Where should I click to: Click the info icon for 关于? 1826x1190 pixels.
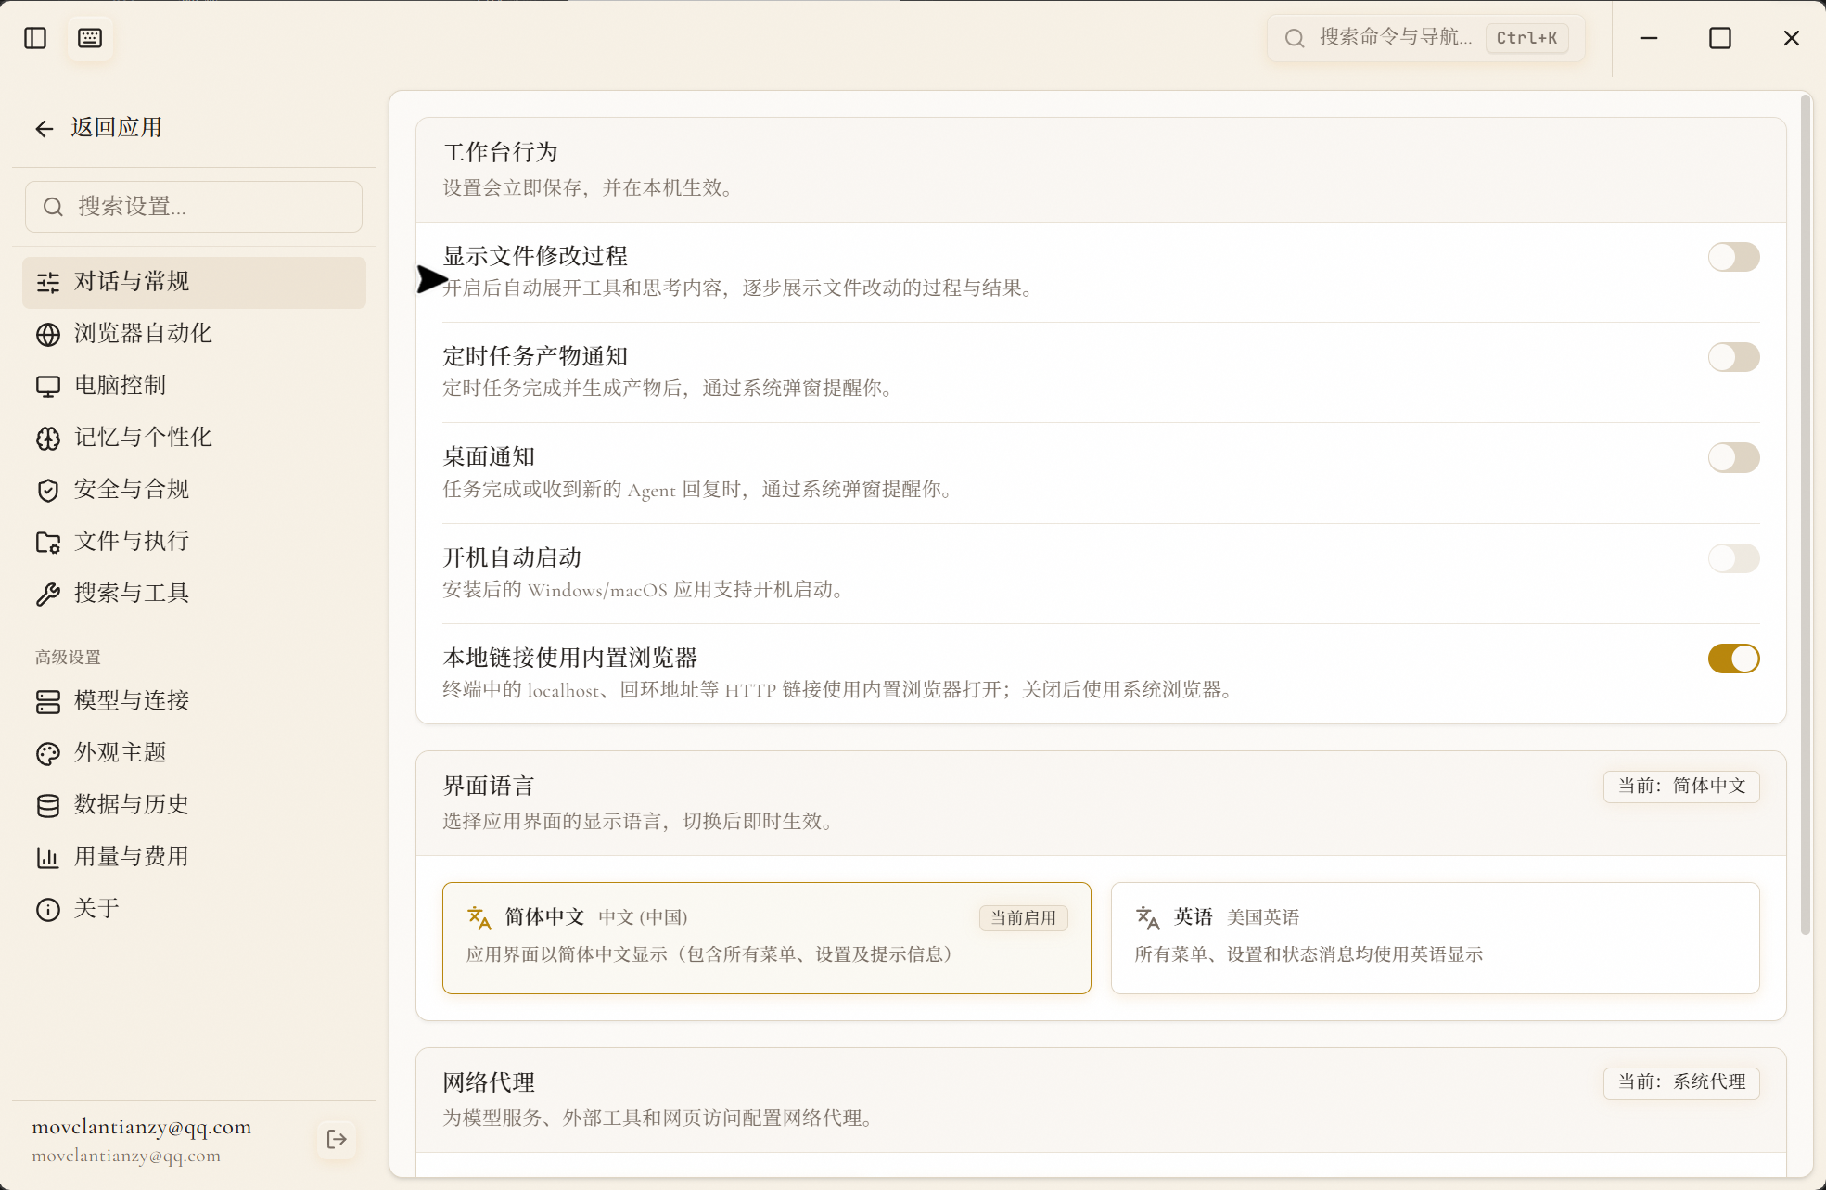click(48, 909)
